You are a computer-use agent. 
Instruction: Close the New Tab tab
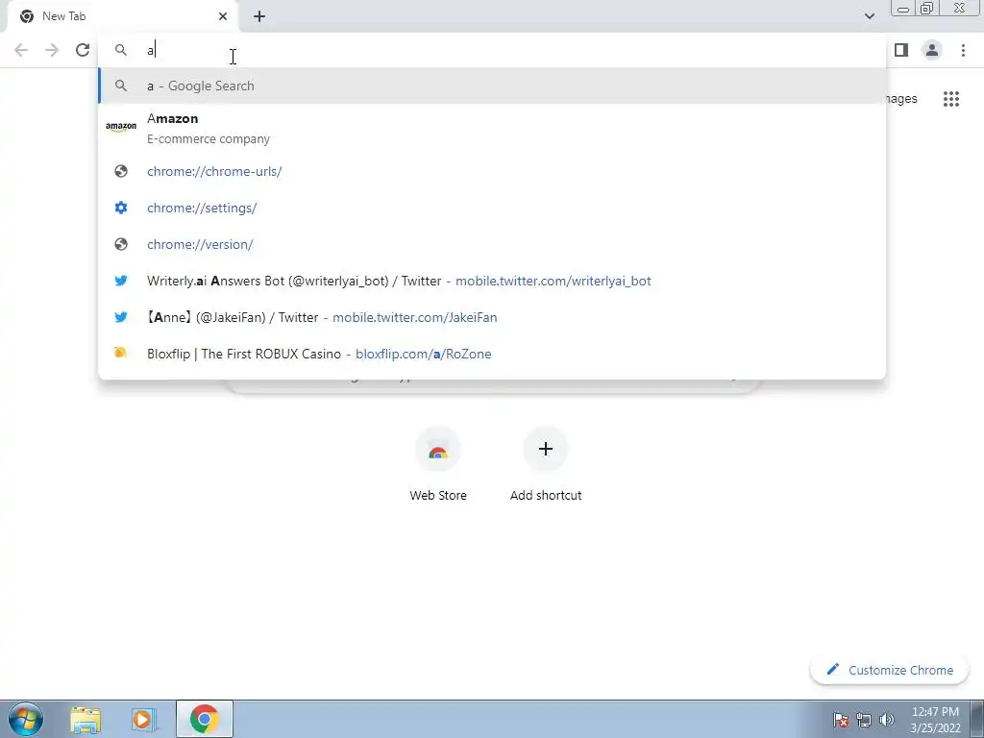[223, 16]
